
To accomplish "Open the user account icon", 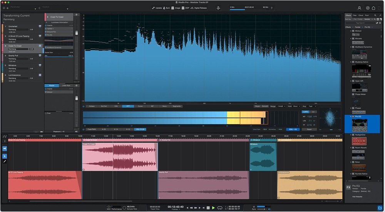I will pos(360,8).
